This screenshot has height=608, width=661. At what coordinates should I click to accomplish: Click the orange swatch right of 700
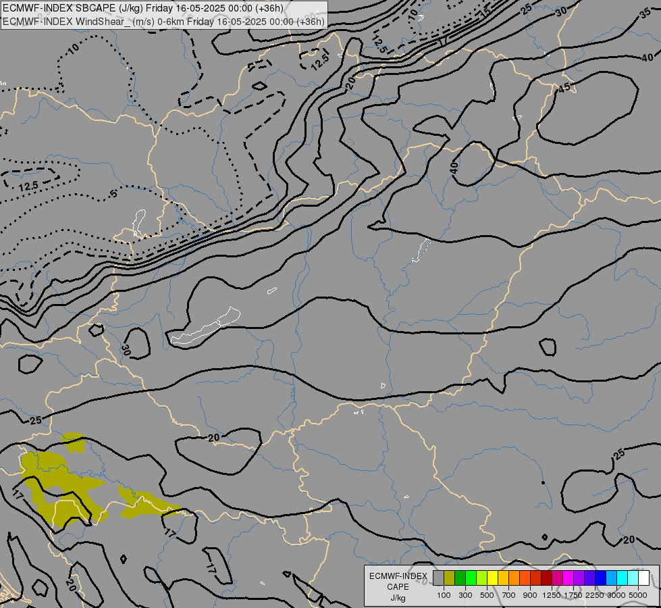pyautogui.click(x=514, y=578)
